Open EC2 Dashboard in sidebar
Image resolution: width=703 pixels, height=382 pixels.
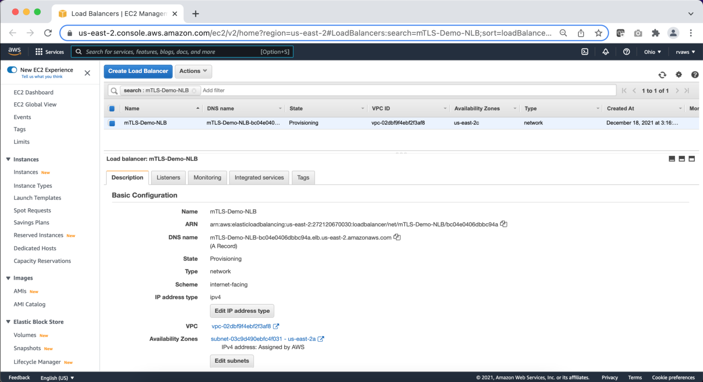pyautogui.click(x=33, y=92)
